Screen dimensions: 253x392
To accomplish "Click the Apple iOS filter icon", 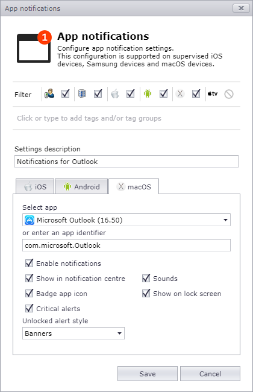I will click(115, 94).
